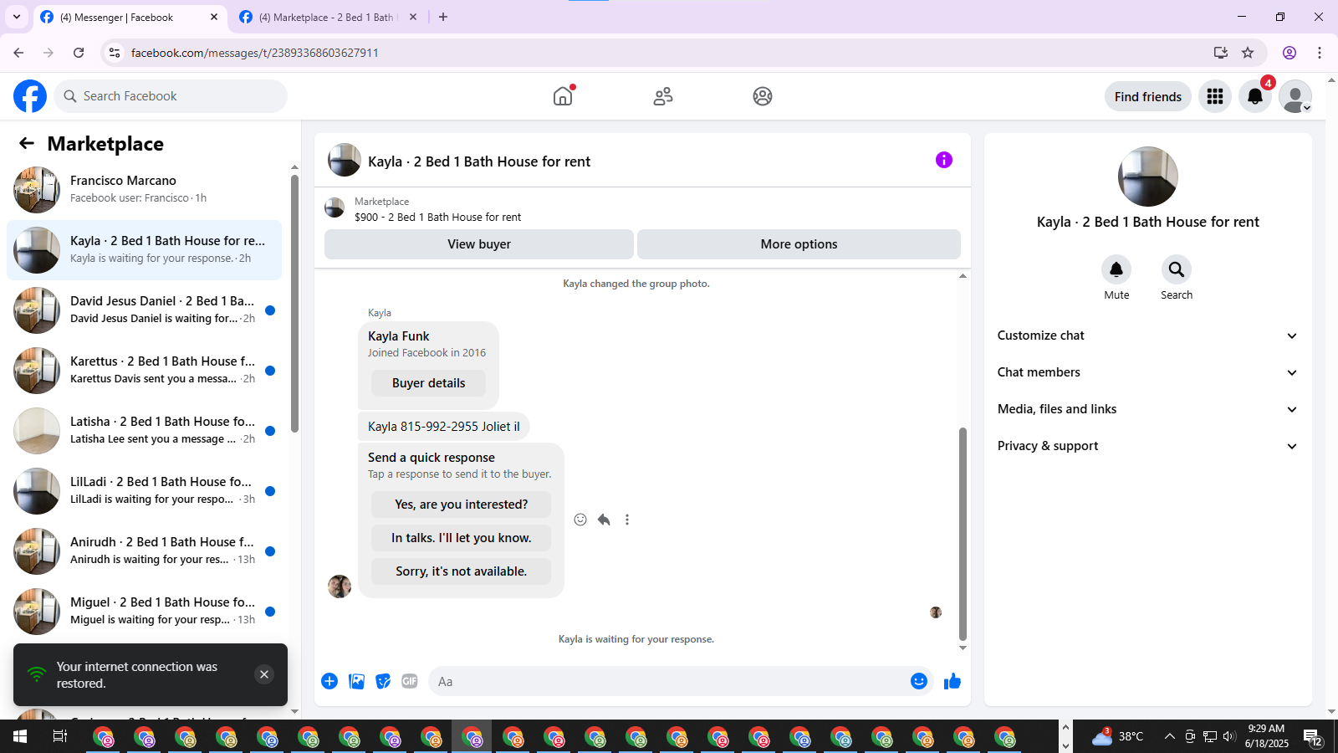Click the conversation list scrollbar
1338x753 pixels.
294,303
